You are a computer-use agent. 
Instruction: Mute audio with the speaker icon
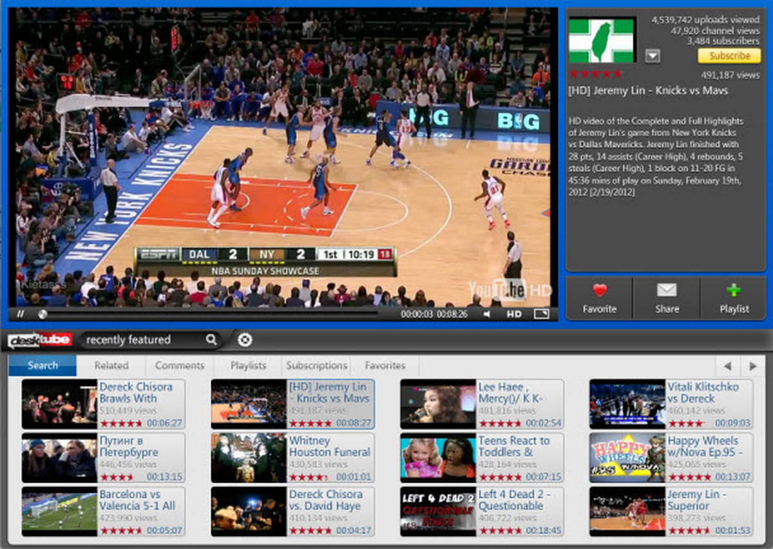coord(488,314)
